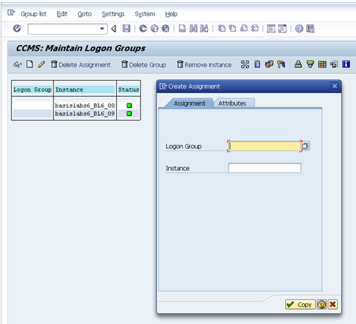Click the red X Cancel button in the dialog

(x=333, y=304)
